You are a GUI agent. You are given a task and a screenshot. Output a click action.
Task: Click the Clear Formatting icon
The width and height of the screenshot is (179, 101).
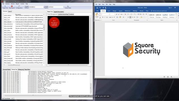click(x=125, y=14)
